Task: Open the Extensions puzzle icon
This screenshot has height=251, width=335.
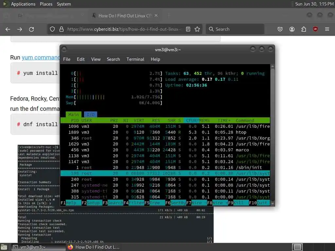Action: [x=304, y=29]
